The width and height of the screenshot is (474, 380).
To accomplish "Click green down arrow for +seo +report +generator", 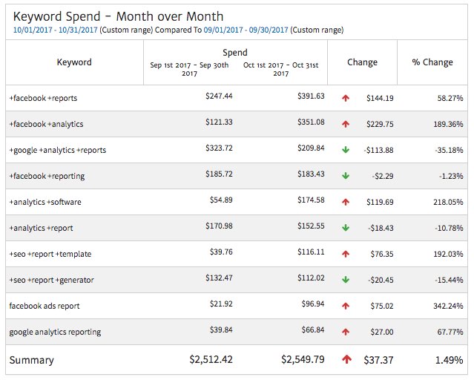I will [345, 280].
